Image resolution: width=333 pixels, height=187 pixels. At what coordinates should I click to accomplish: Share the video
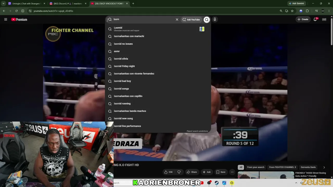pyautogui.click(x=192, y=172)
